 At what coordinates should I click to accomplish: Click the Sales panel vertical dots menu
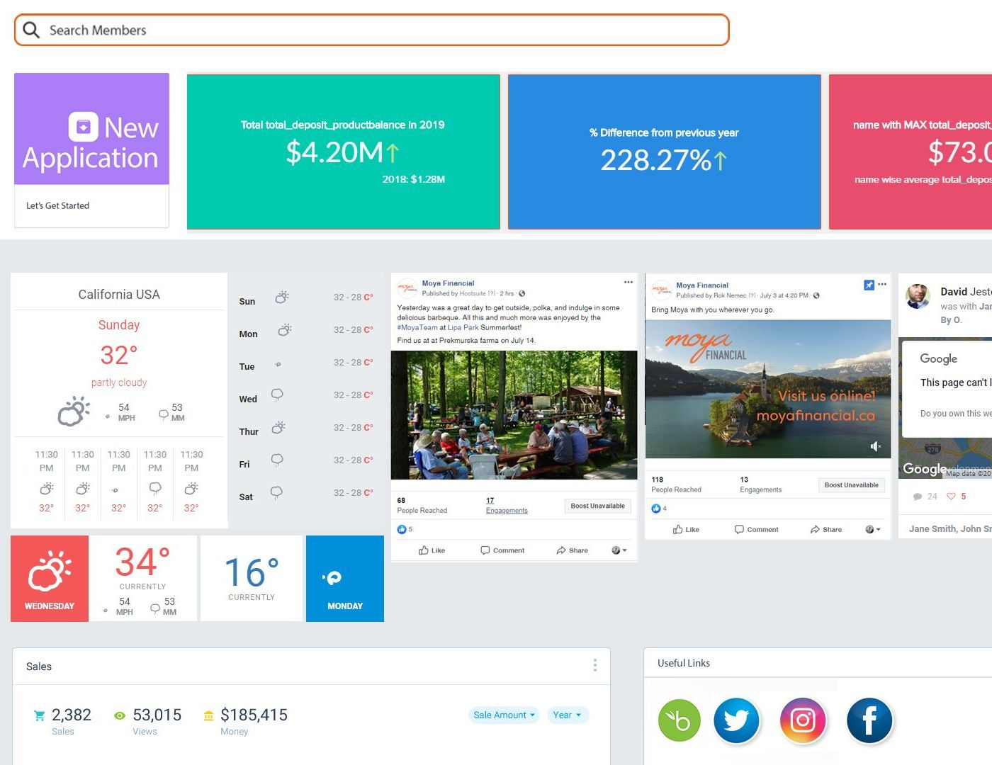[594, 665]
